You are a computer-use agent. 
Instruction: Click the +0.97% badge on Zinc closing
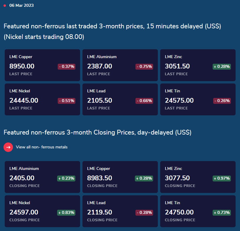tap(222, 178)
